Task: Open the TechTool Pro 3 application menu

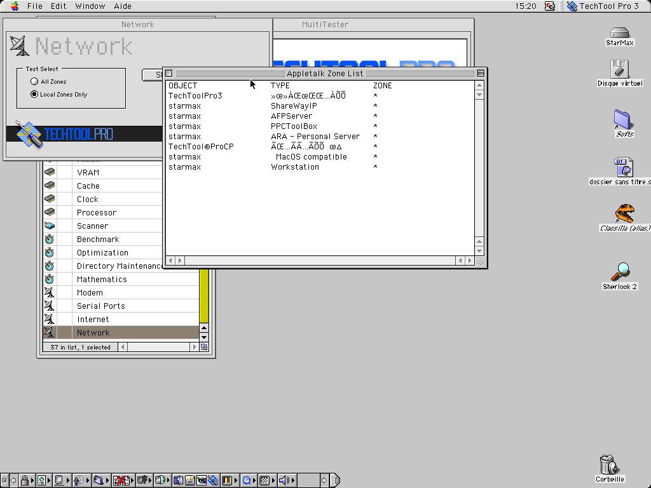Action: pos(603,6)
